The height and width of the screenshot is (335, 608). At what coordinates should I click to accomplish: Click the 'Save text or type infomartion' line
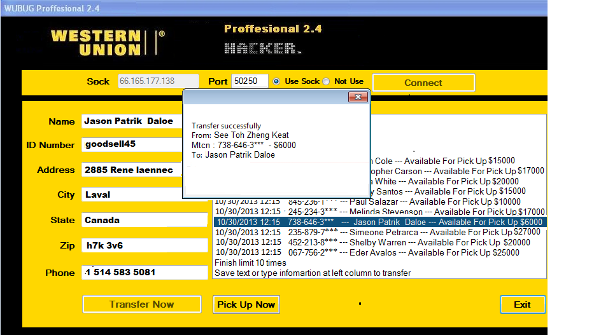313,273
